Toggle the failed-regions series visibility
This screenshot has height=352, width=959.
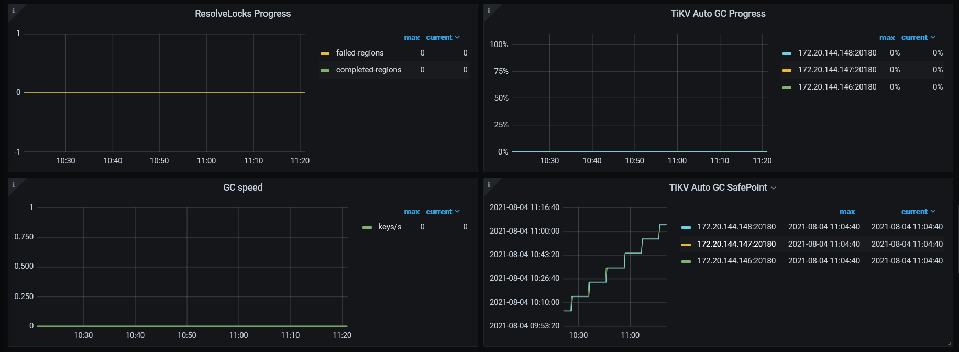(359, 53)
